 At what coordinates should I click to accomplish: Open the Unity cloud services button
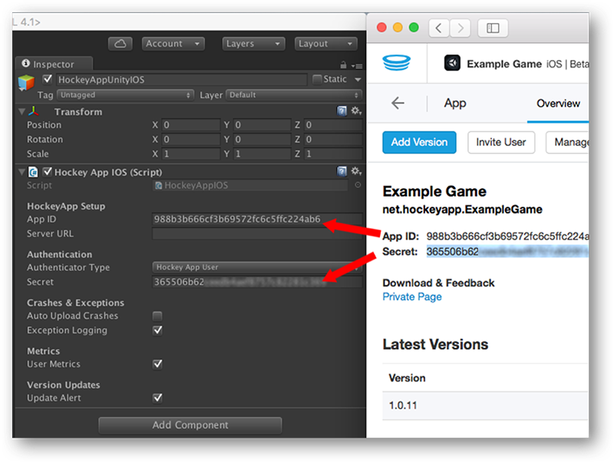coord(120,44)
